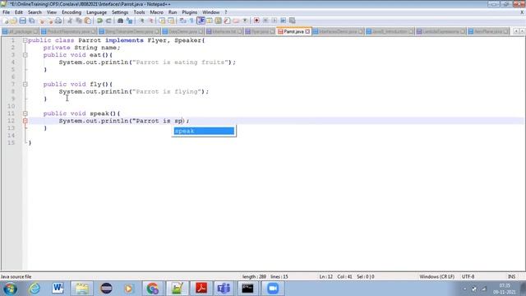The height and width of the screenshot is (296, 526).
Task: Open Microsoft Word from taskbar
Action: tap(58, 289)
